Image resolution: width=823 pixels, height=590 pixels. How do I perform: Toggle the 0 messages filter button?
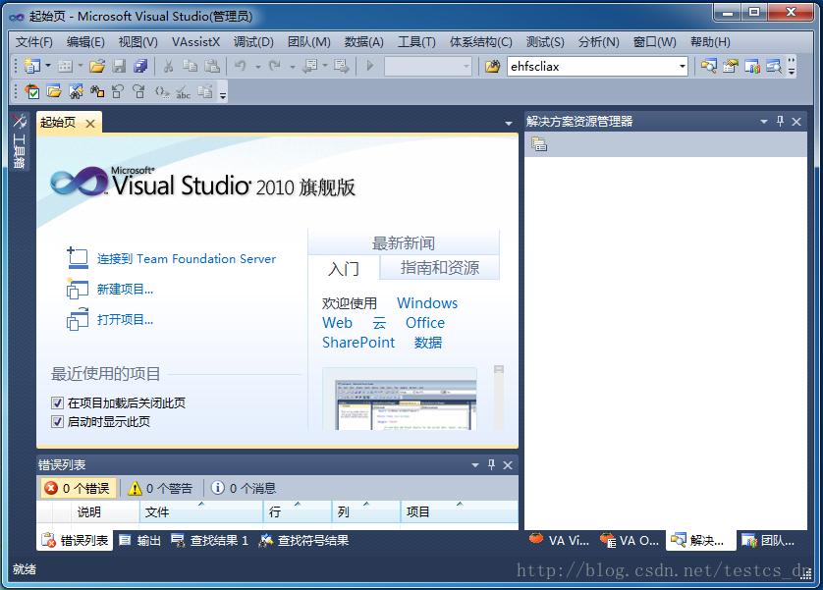coord(244,488)
